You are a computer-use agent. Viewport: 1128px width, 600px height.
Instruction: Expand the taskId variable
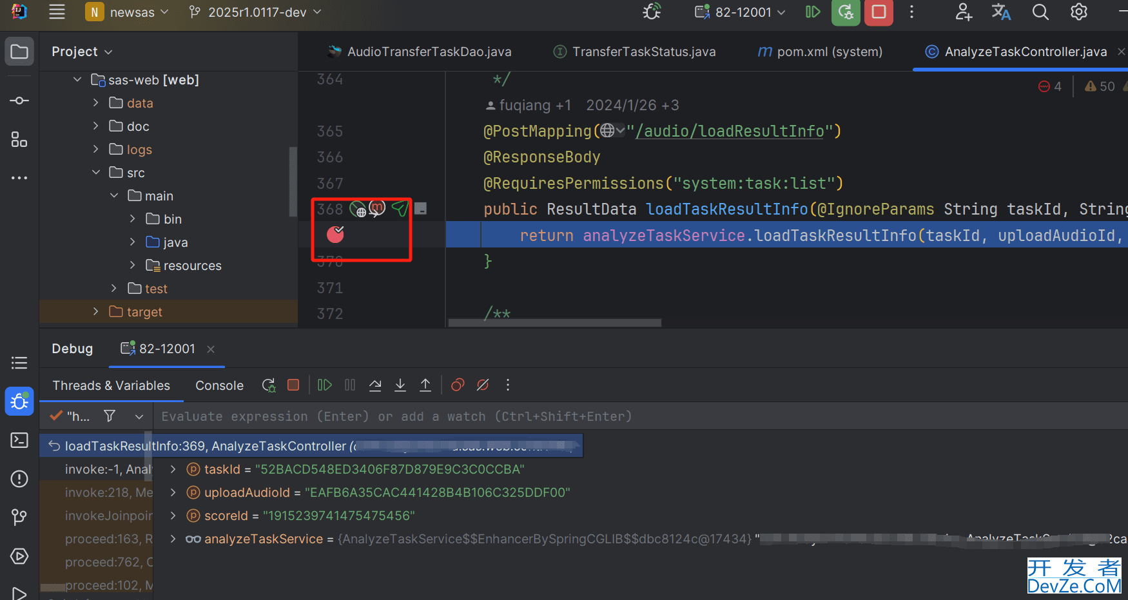pyautogui.click(x=173, y=469)
